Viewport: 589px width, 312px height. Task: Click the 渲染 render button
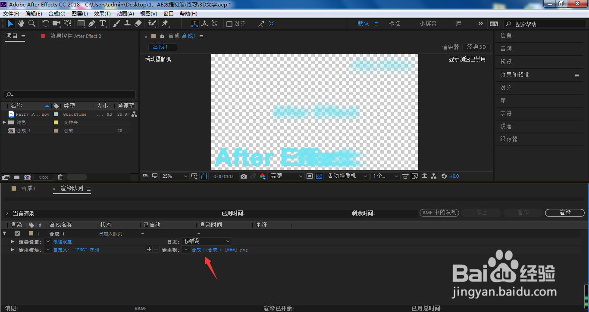[x=565, y=213]
